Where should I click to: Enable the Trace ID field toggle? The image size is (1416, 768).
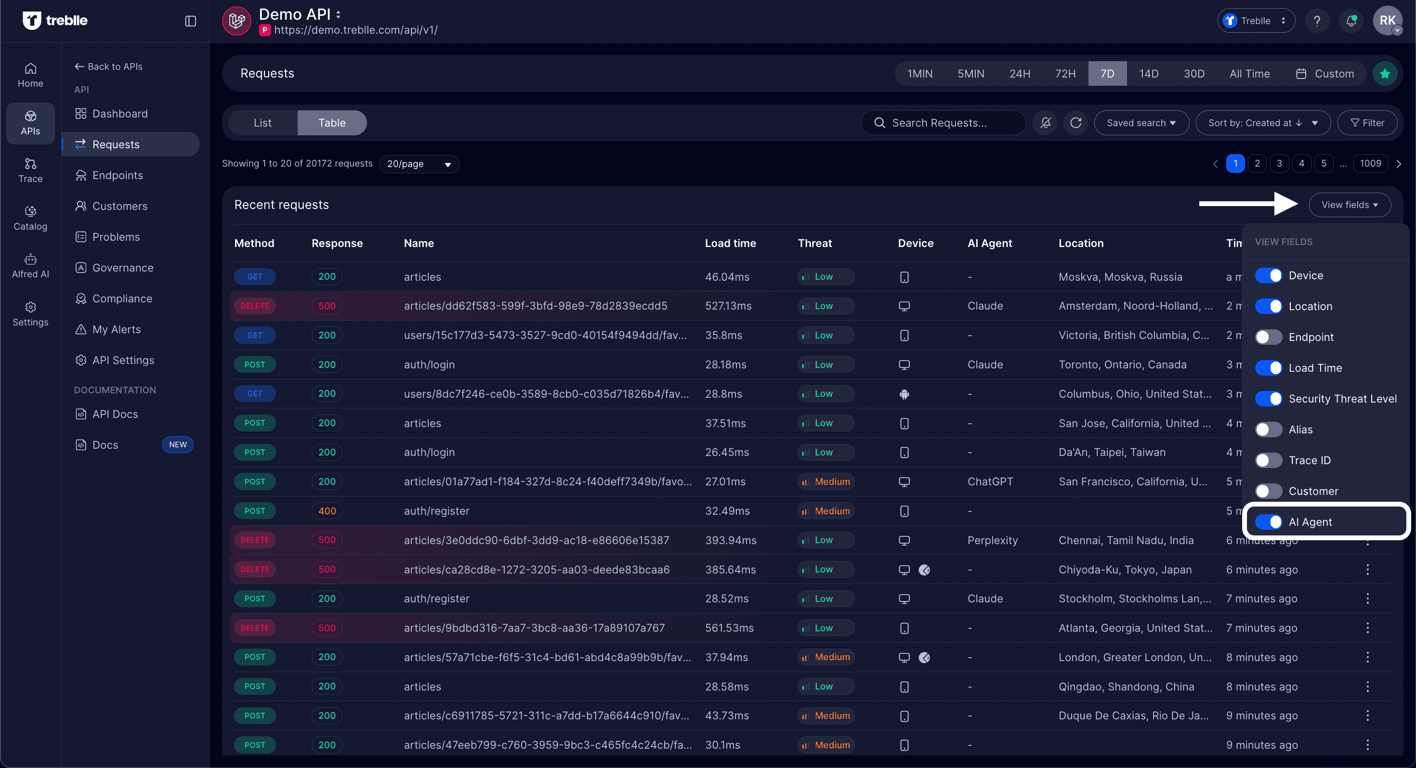(x=1269, y=460)
